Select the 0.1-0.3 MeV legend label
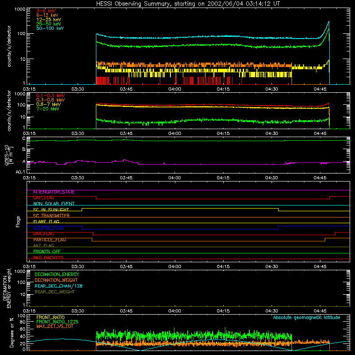Image resolution: width=355 pixels, height=355 pixels. click(x=51, y=95)
